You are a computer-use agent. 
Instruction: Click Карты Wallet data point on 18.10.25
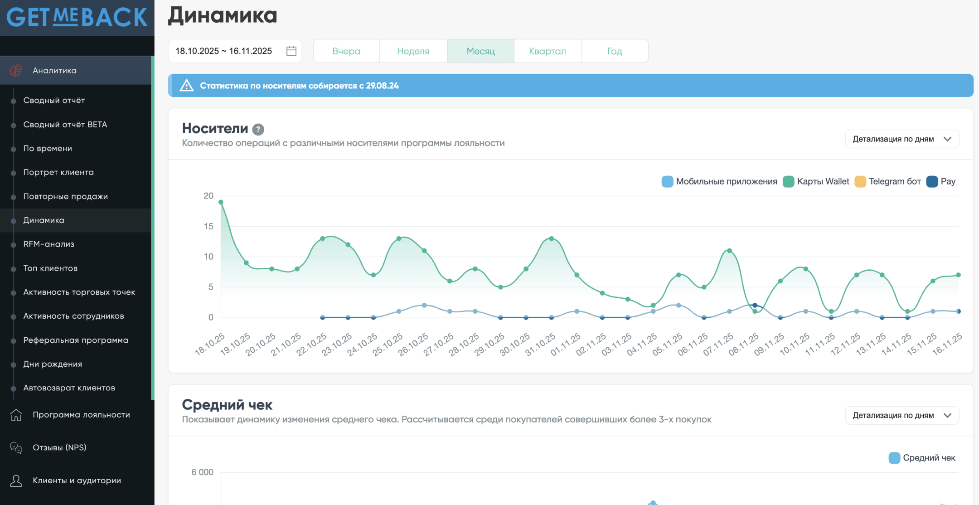[x=221, y=202]
